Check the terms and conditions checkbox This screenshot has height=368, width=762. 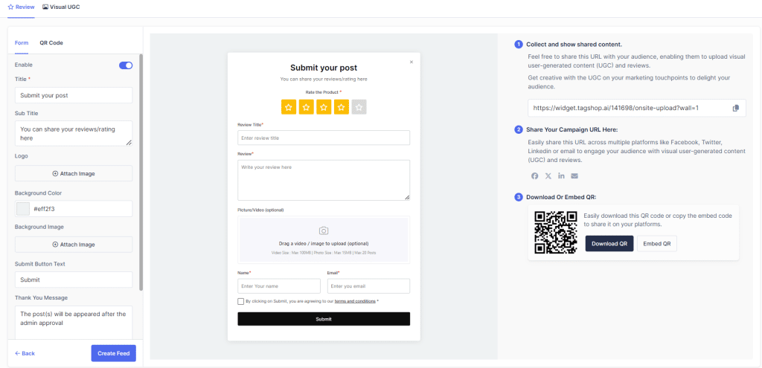click(240, 301)
